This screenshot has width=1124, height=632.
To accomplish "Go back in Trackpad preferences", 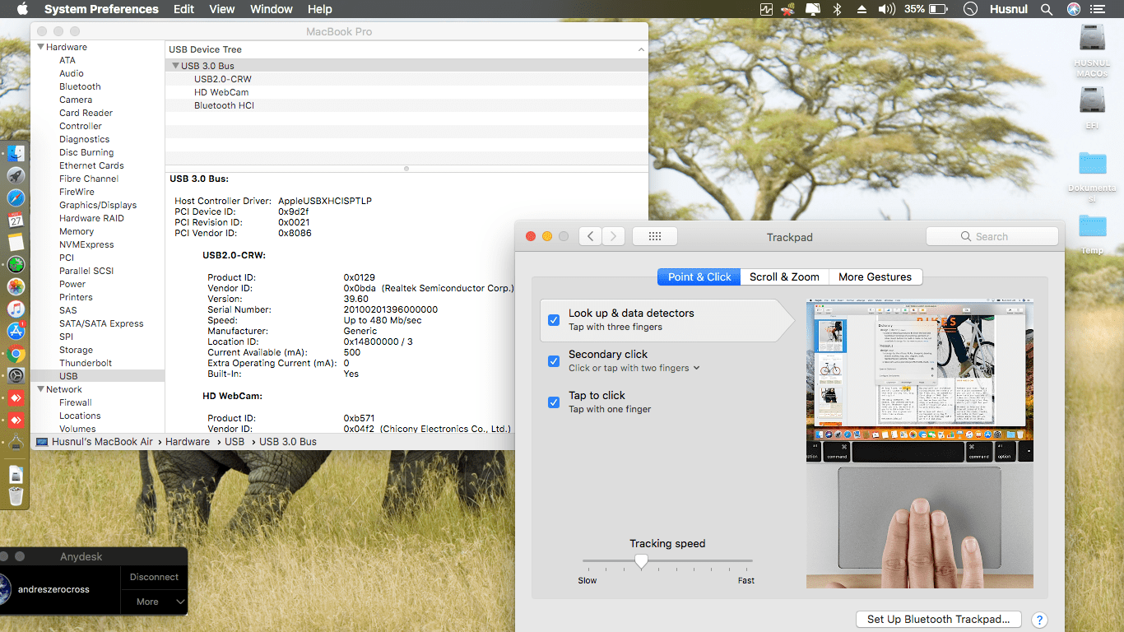I will pyautogui.click(x=590, y=236).
